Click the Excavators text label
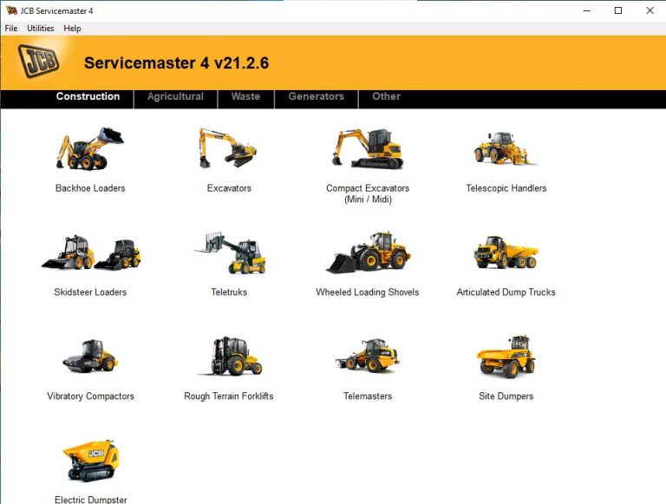 (x=229, y=188)
